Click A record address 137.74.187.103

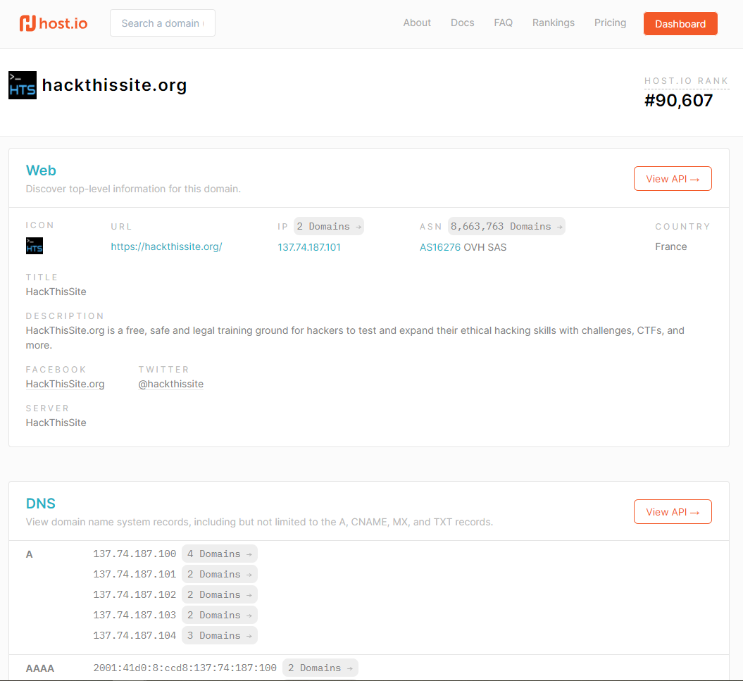point(135,615)
